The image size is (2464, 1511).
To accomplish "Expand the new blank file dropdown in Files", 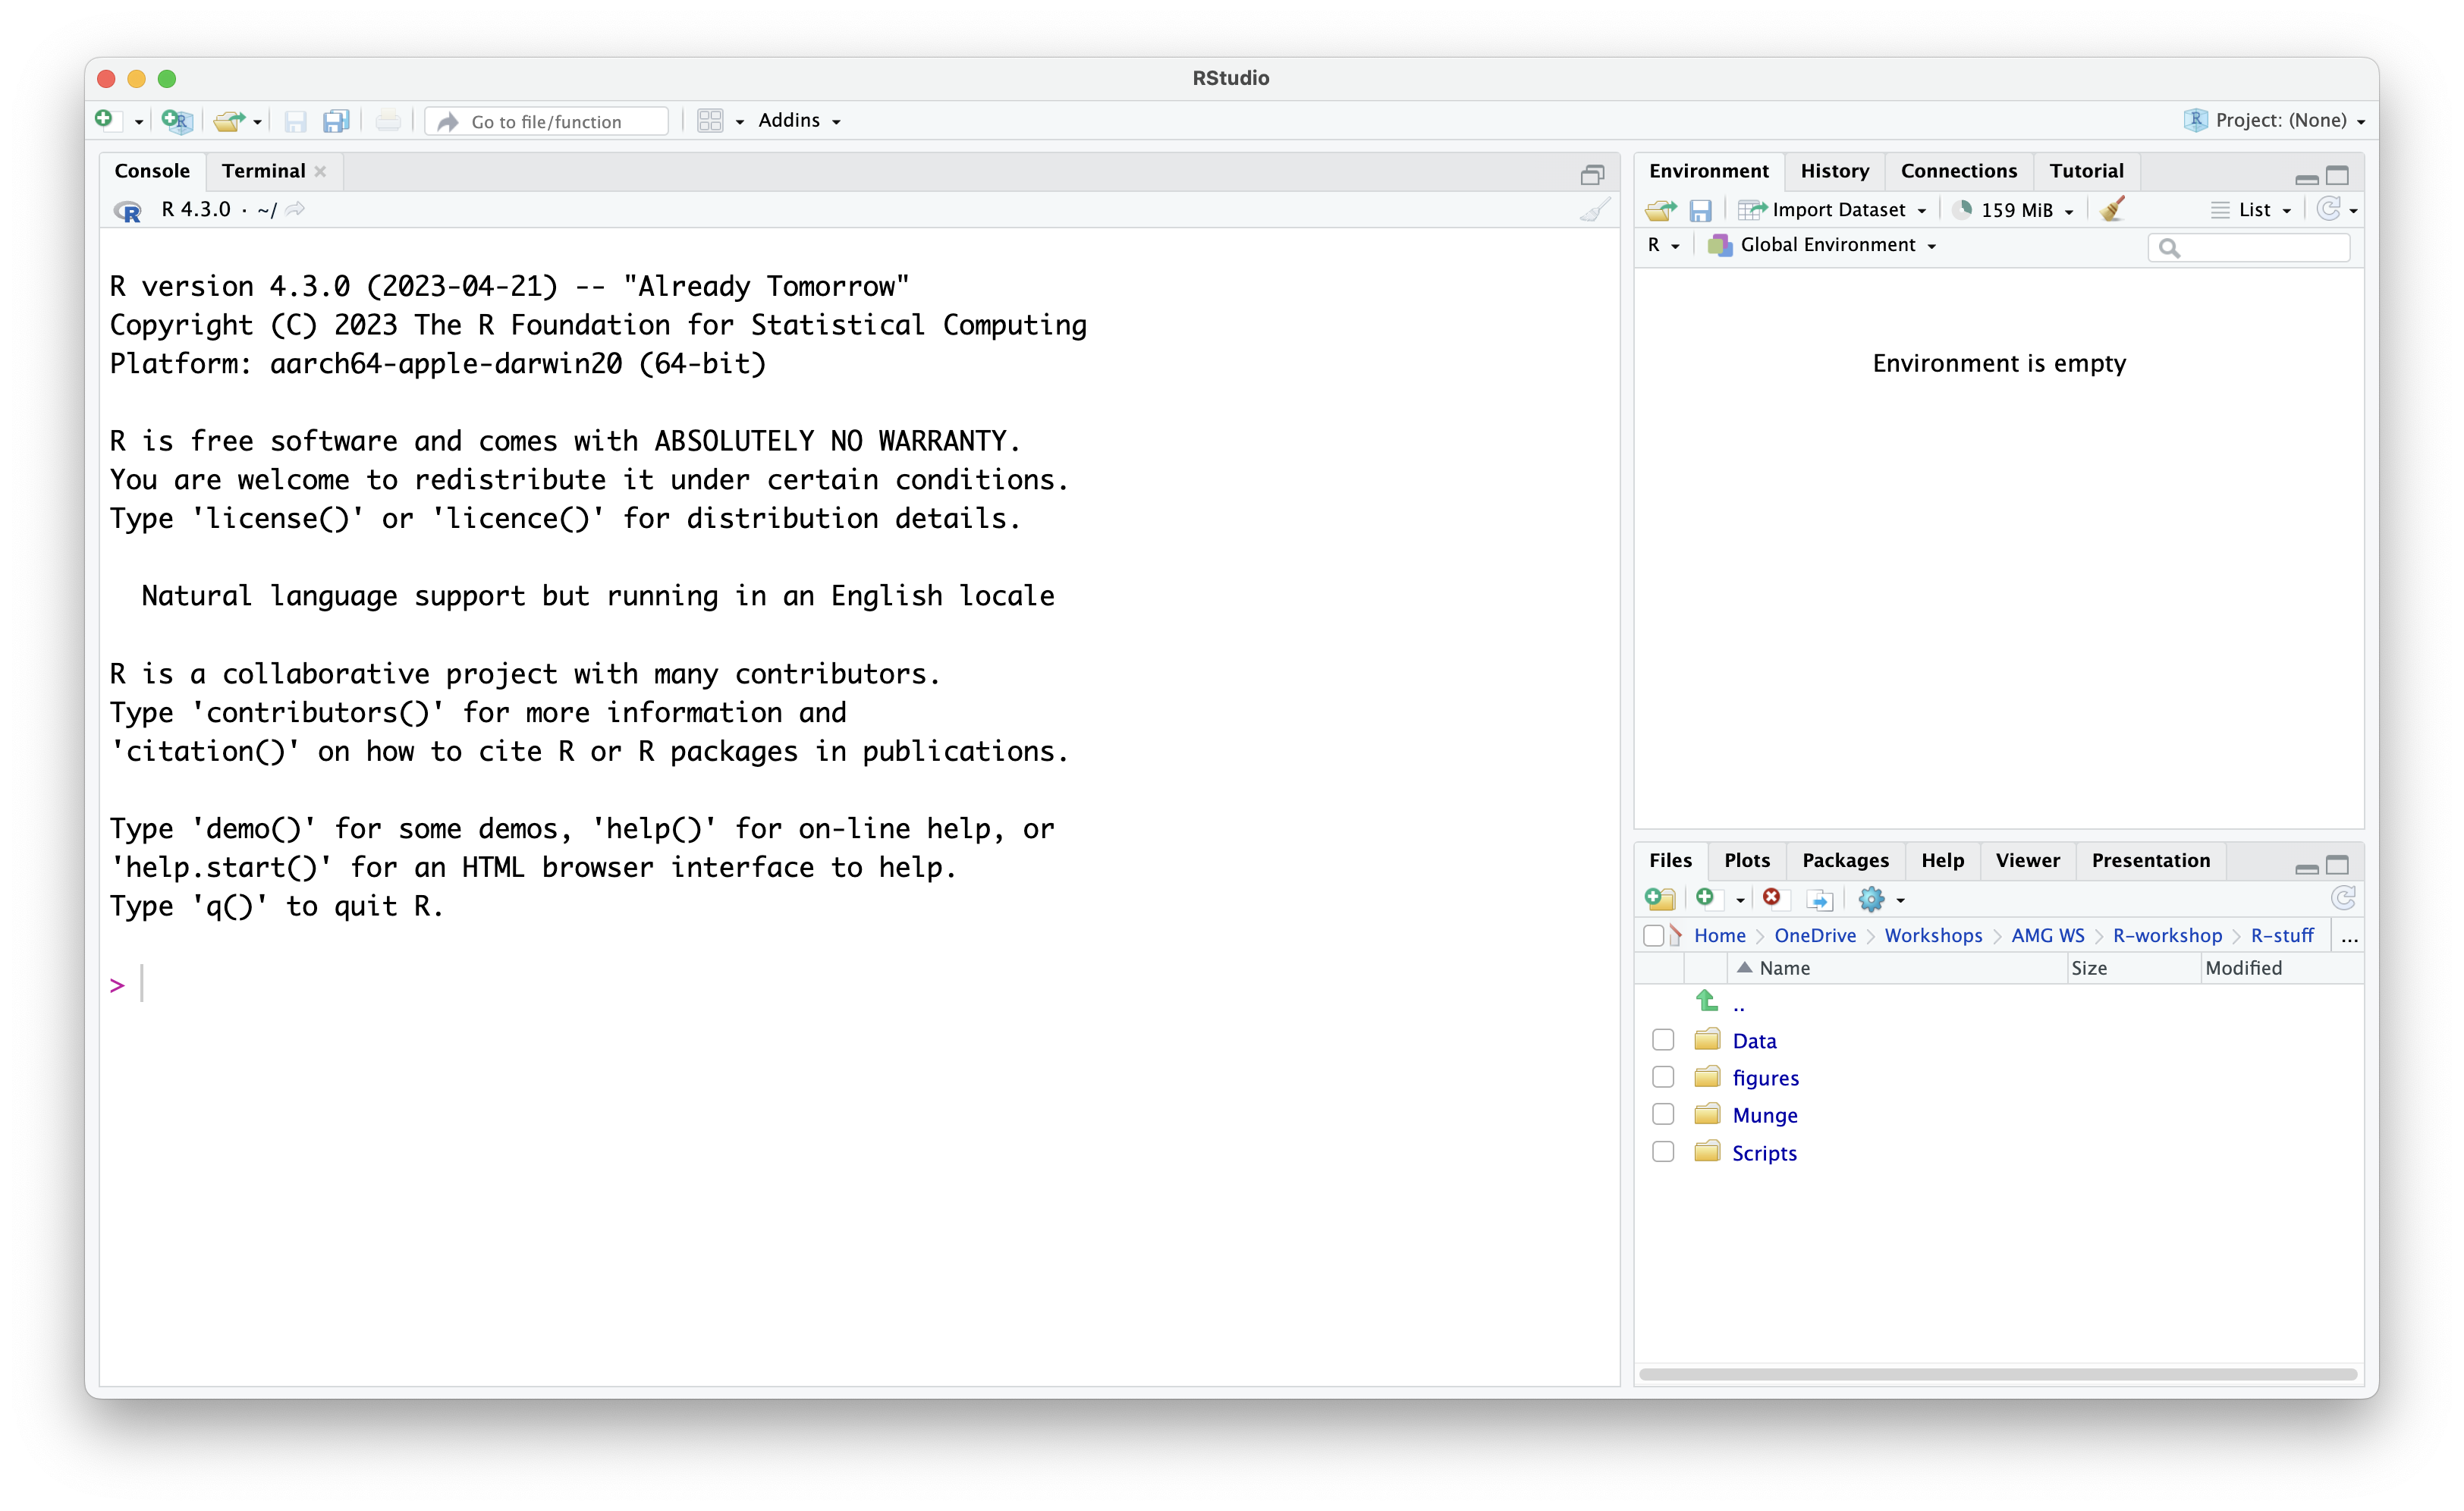I will coord(1740,900).
